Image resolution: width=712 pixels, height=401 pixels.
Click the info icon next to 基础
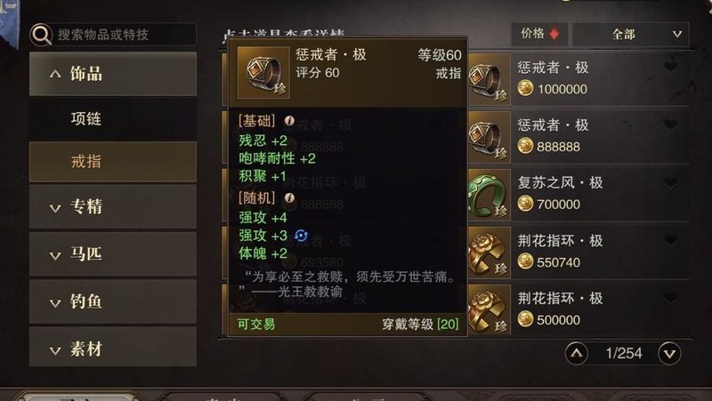coord(289,121)
